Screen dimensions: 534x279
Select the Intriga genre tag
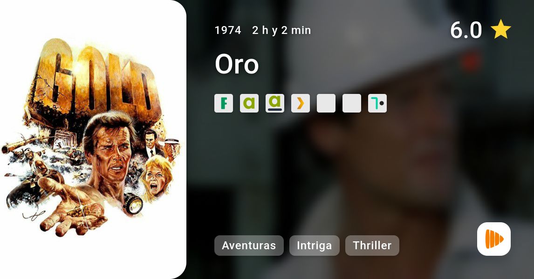(x=315, y=246)
